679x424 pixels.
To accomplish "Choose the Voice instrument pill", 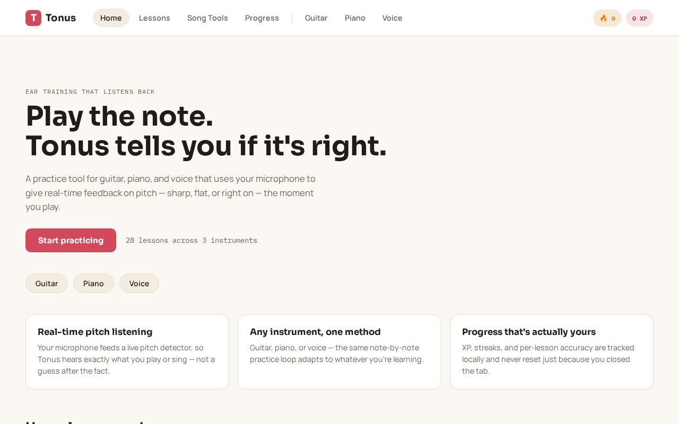I will click(x=139, y=284).
